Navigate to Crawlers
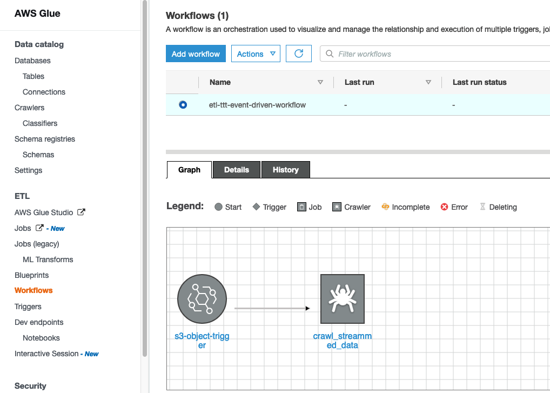 (30, 108)
